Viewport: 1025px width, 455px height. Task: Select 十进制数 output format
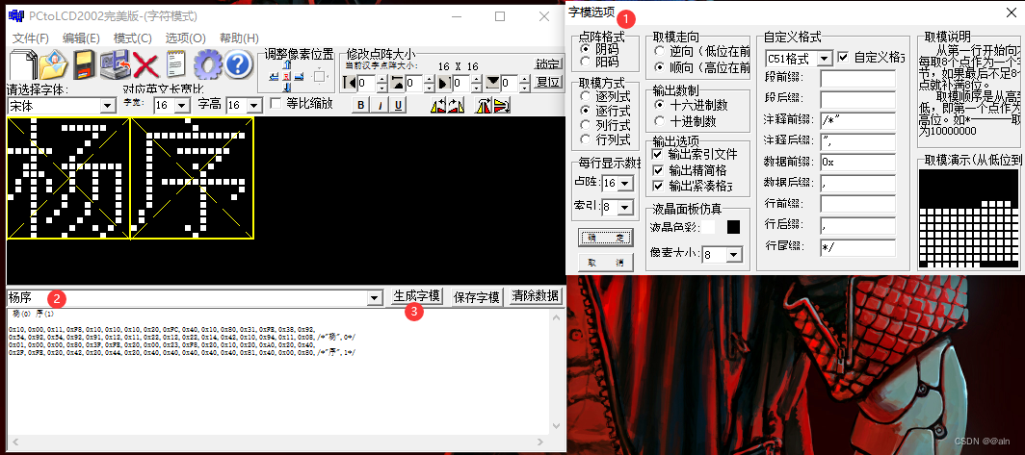[x=659, y=121]
